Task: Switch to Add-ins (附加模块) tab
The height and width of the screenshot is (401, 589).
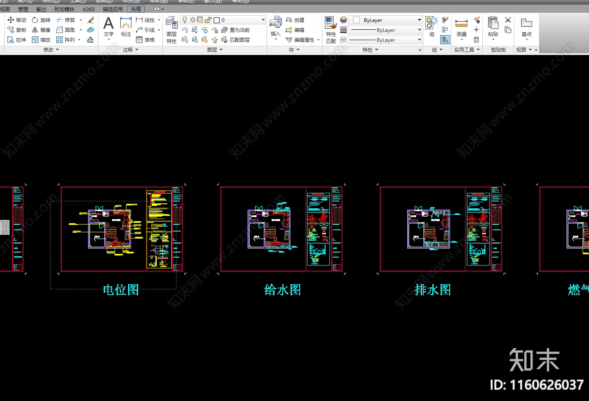Action: click(64, 9)
